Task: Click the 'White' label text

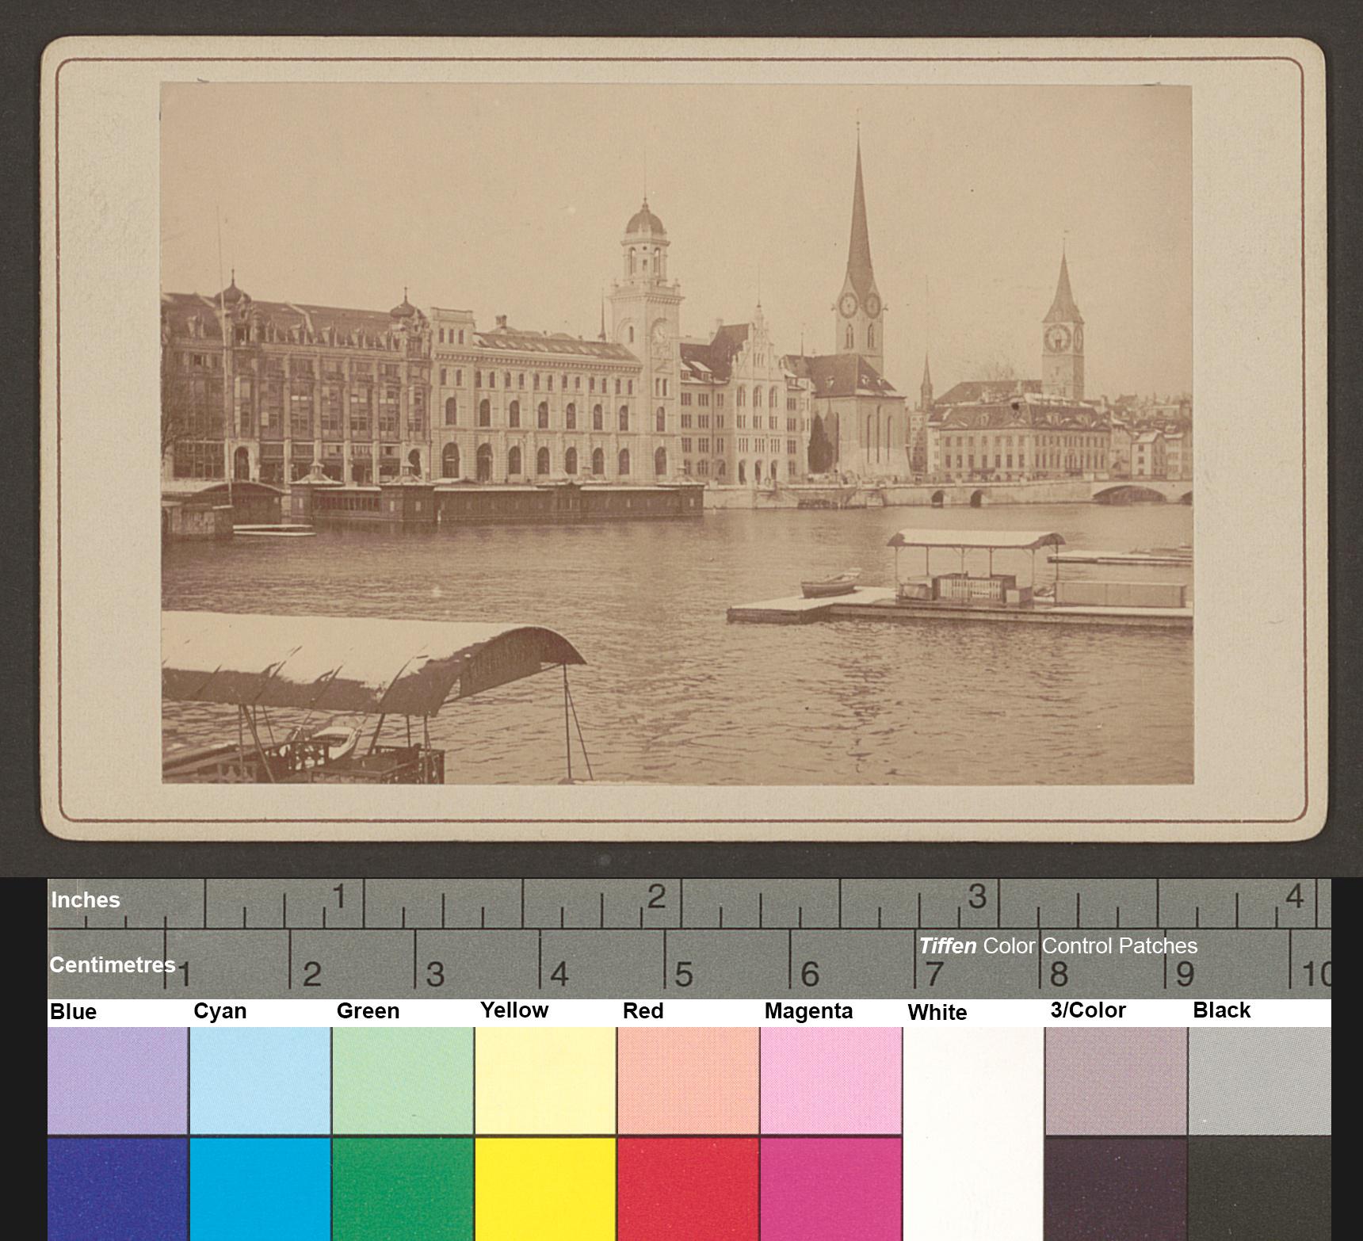Action: click(x=937, y=1013)
